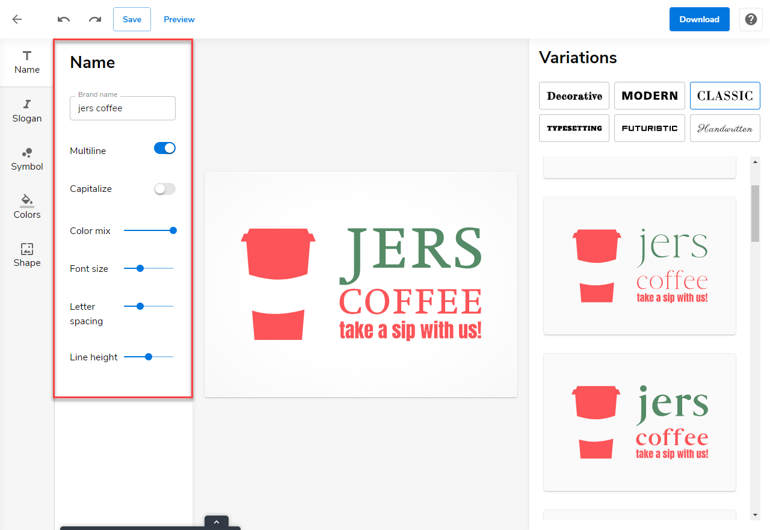Open help with the question mark icon
Viewport: 770px width, 530px height.
[751, 19]
